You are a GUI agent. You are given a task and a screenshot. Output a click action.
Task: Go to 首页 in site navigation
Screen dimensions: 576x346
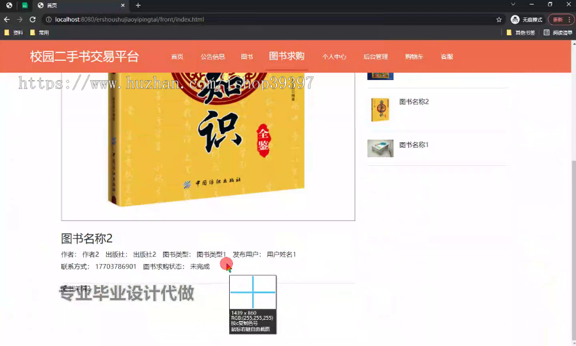[x=177, y=56]
